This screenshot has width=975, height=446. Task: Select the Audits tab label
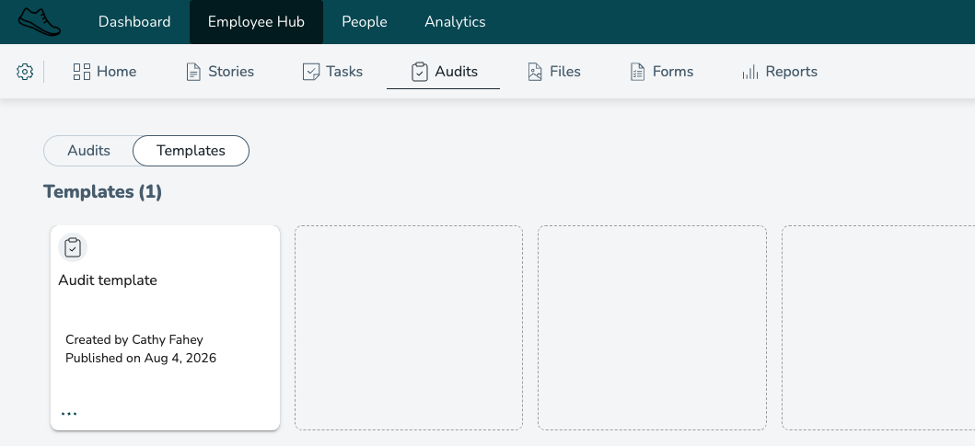tap(457, 72)
